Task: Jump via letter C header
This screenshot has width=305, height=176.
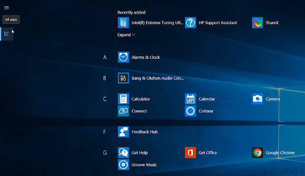Action: pos(105,99)
